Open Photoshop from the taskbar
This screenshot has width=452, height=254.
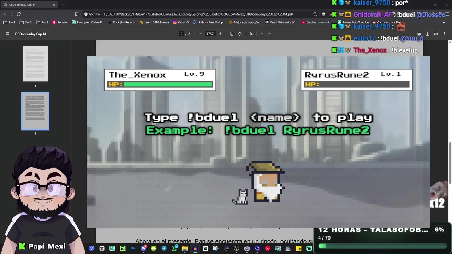(x=133, y=248)
